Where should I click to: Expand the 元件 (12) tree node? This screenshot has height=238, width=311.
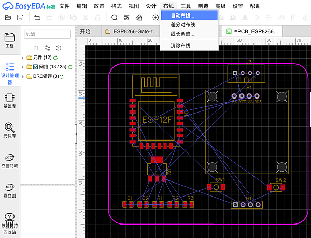[x=23, y=58]
